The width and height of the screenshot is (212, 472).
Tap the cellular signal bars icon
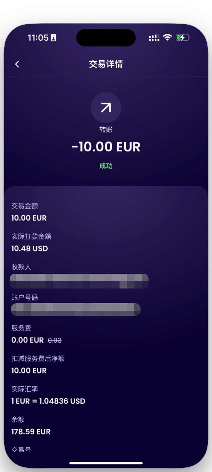point(154,38)
